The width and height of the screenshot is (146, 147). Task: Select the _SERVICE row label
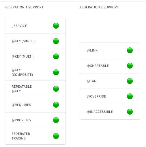19,26
